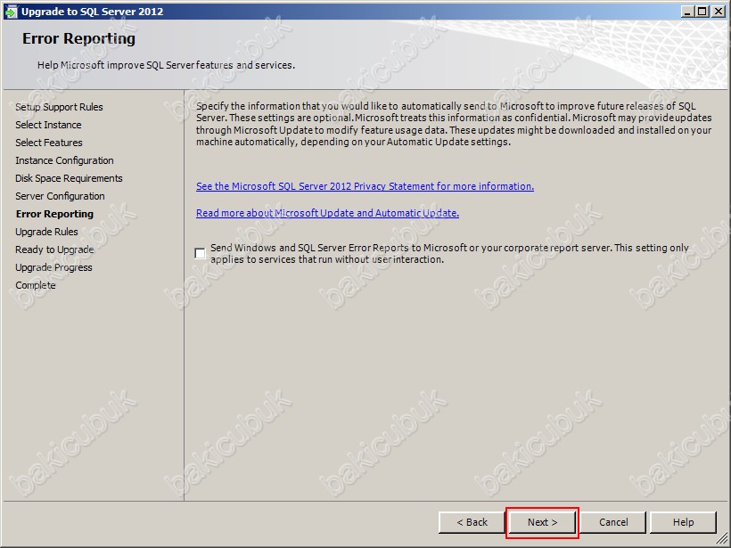Select the Complete step

pos(35,285)
